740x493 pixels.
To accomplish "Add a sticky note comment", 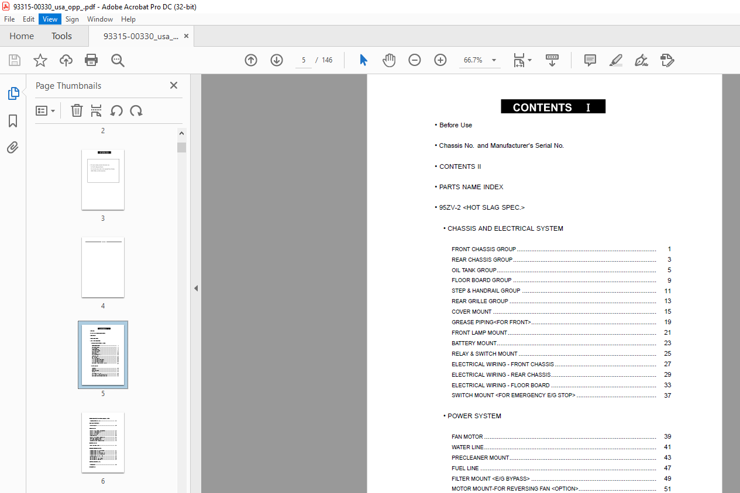I will (590, 60).
